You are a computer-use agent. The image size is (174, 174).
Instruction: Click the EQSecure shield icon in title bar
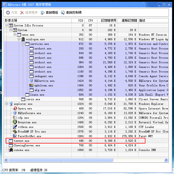tap(5, 4)
